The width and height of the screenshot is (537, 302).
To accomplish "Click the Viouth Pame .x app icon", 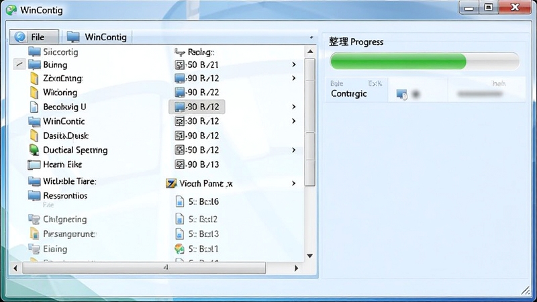I will point(171,183).
